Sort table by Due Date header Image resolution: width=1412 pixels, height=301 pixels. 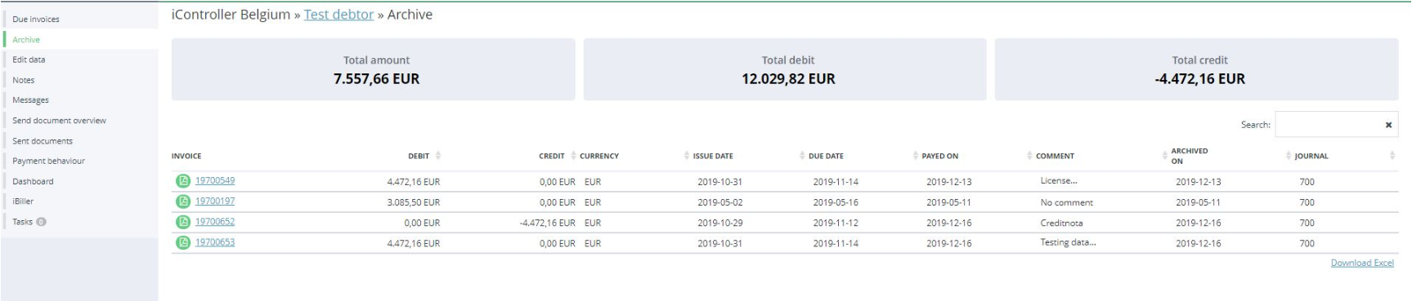[826, 156]
